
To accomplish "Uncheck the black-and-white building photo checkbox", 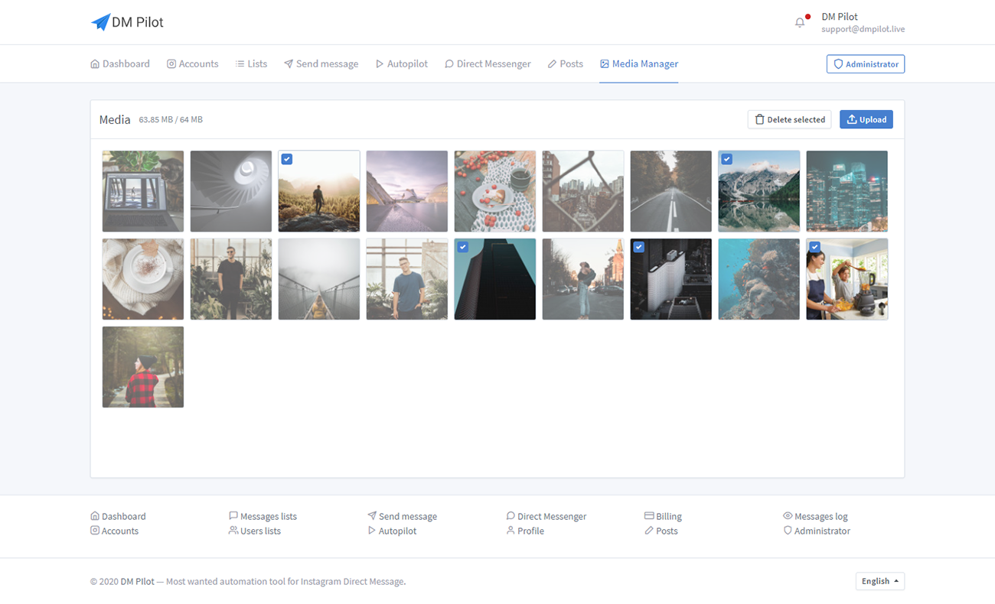I will coord(639,247).
